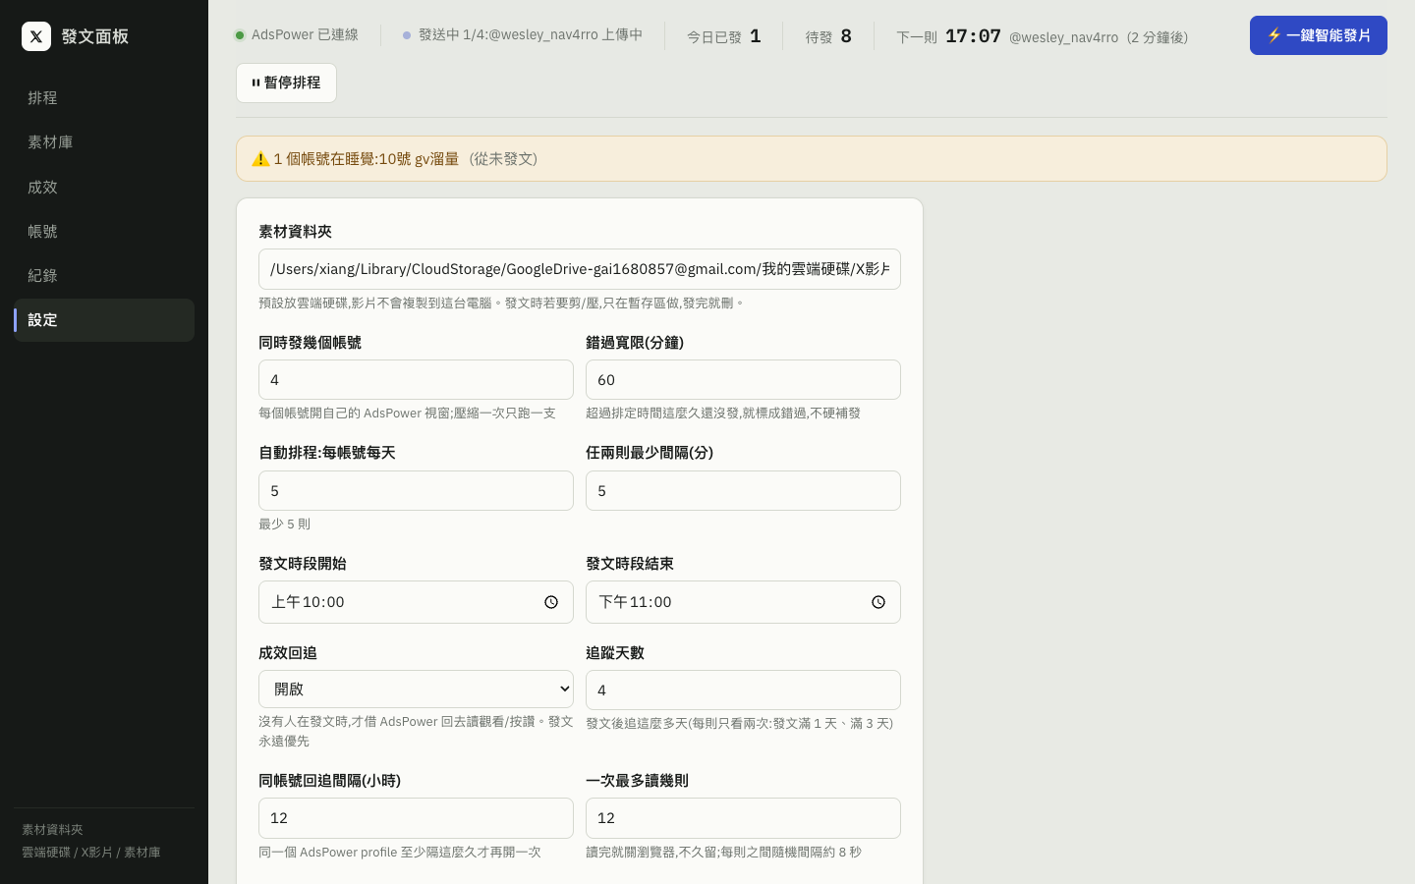The width and height of the screenshot is (1415, 884).
Task: Click the 發送中 upload status dot
Action: click(407, 35)
